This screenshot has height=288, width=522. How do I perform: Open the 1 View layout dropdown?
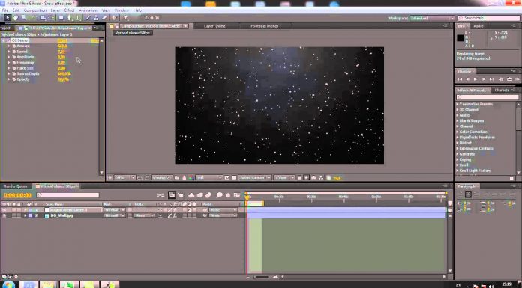point(285,178)
